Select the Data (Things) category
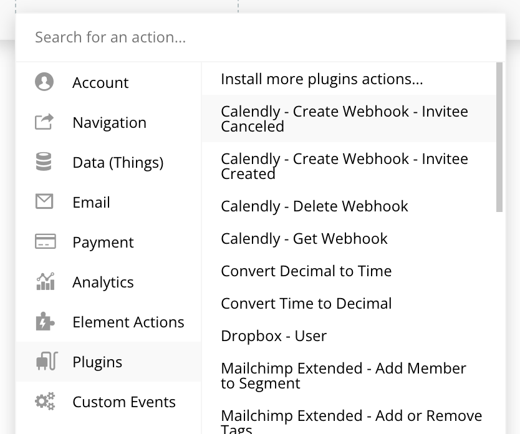Image resolution: width=520 pixels, height=434 pixels. pyautogui.click(x=108, y=162)
